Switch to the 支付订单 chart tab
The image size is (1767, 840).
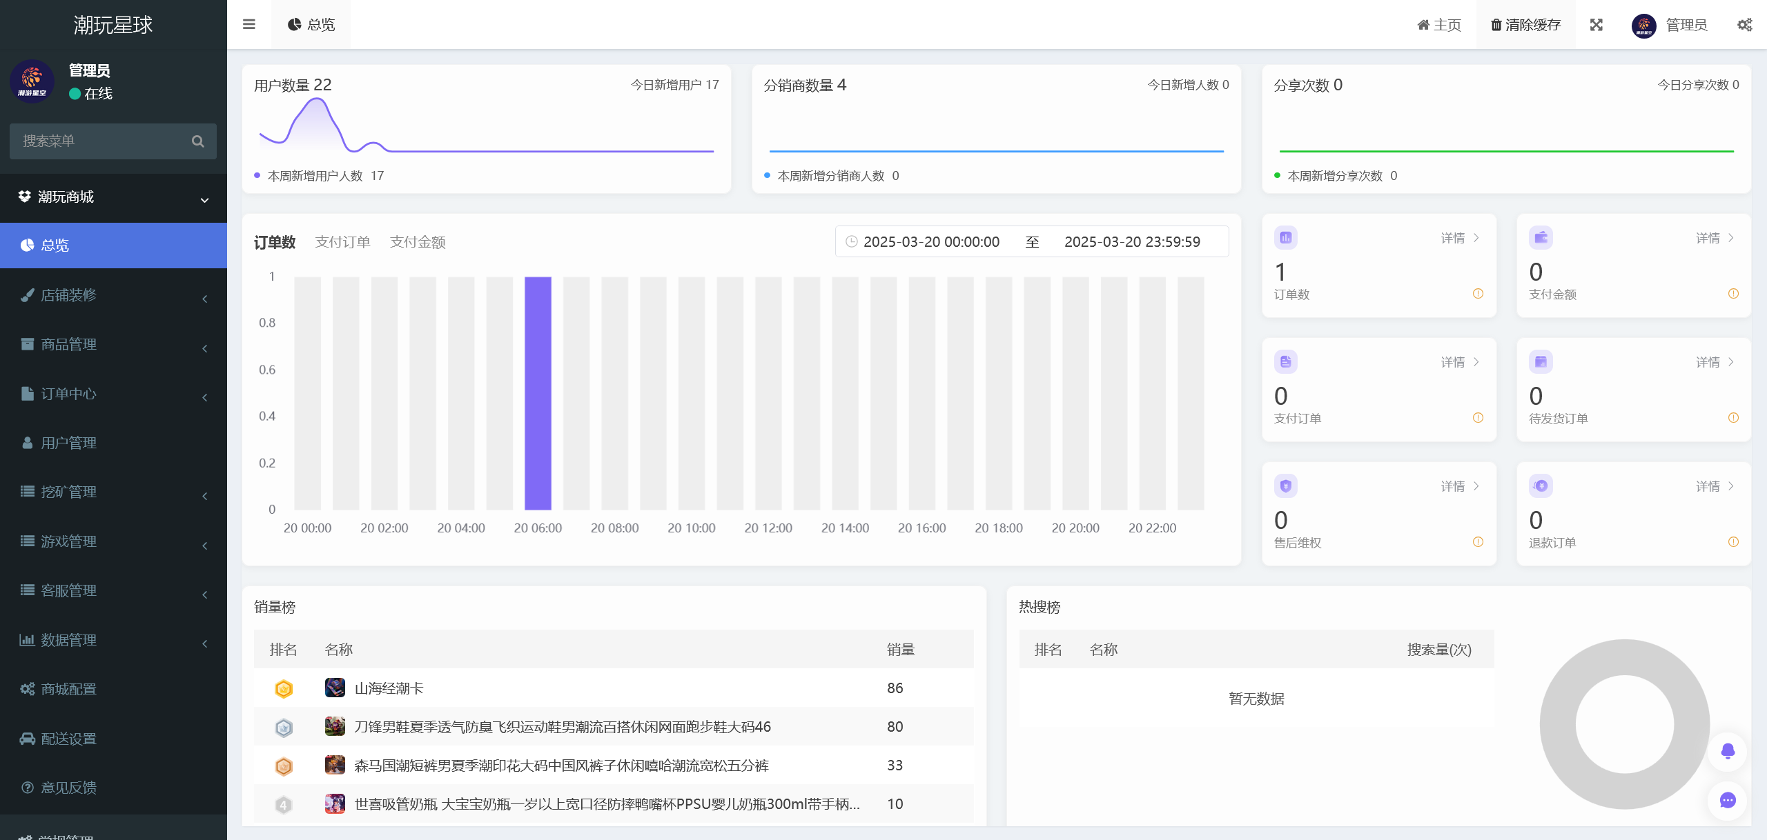click(342, 242)
